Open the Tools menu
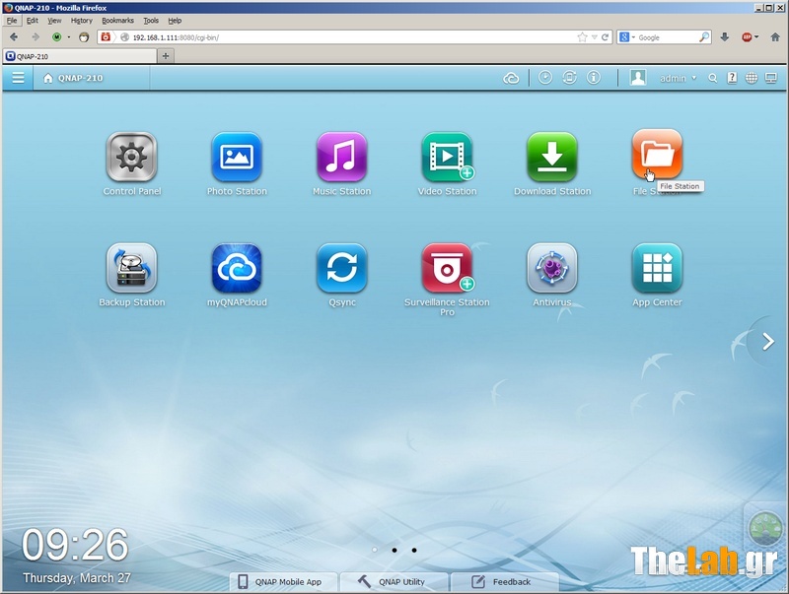Screen dimensions: 789x594 (x=151, y=21)
